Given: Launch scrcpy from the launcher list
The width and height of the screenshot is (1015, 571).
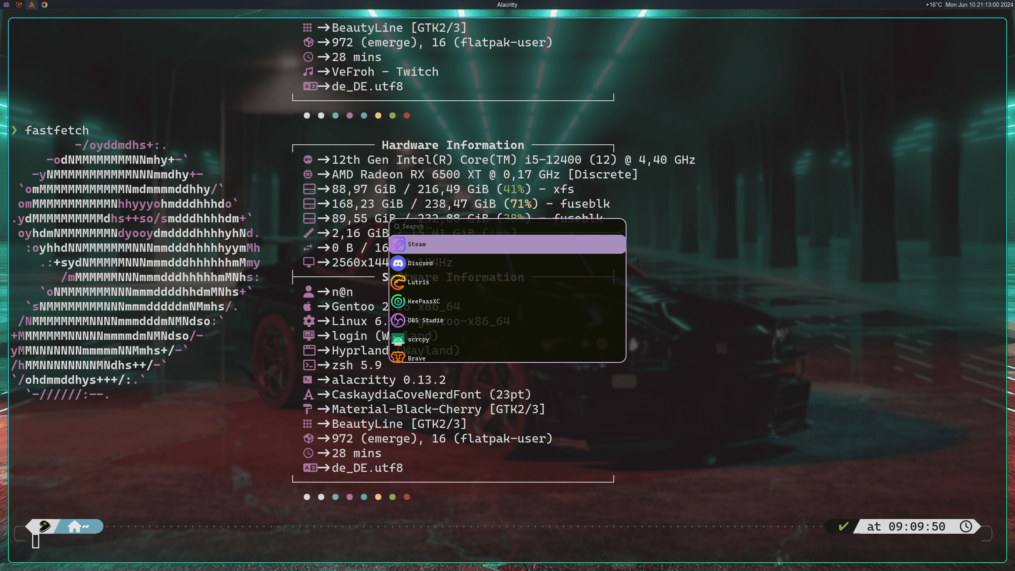Looking at the screenshot, I should point(507,339).
